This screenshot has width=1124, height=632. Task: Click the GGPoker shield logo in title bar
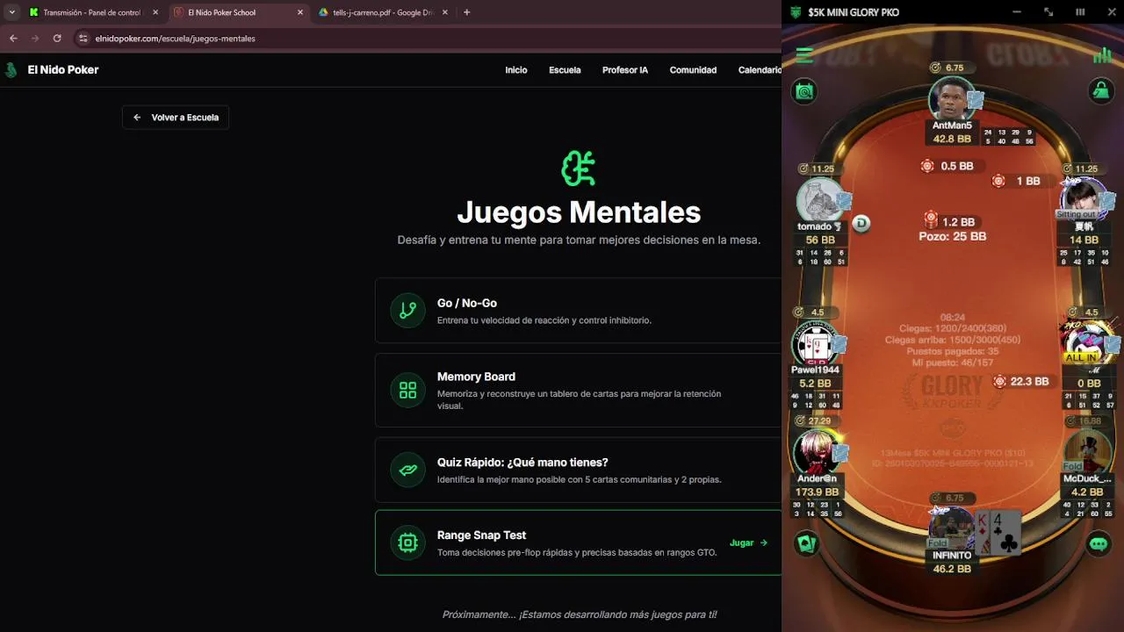(x=796, y=12)
